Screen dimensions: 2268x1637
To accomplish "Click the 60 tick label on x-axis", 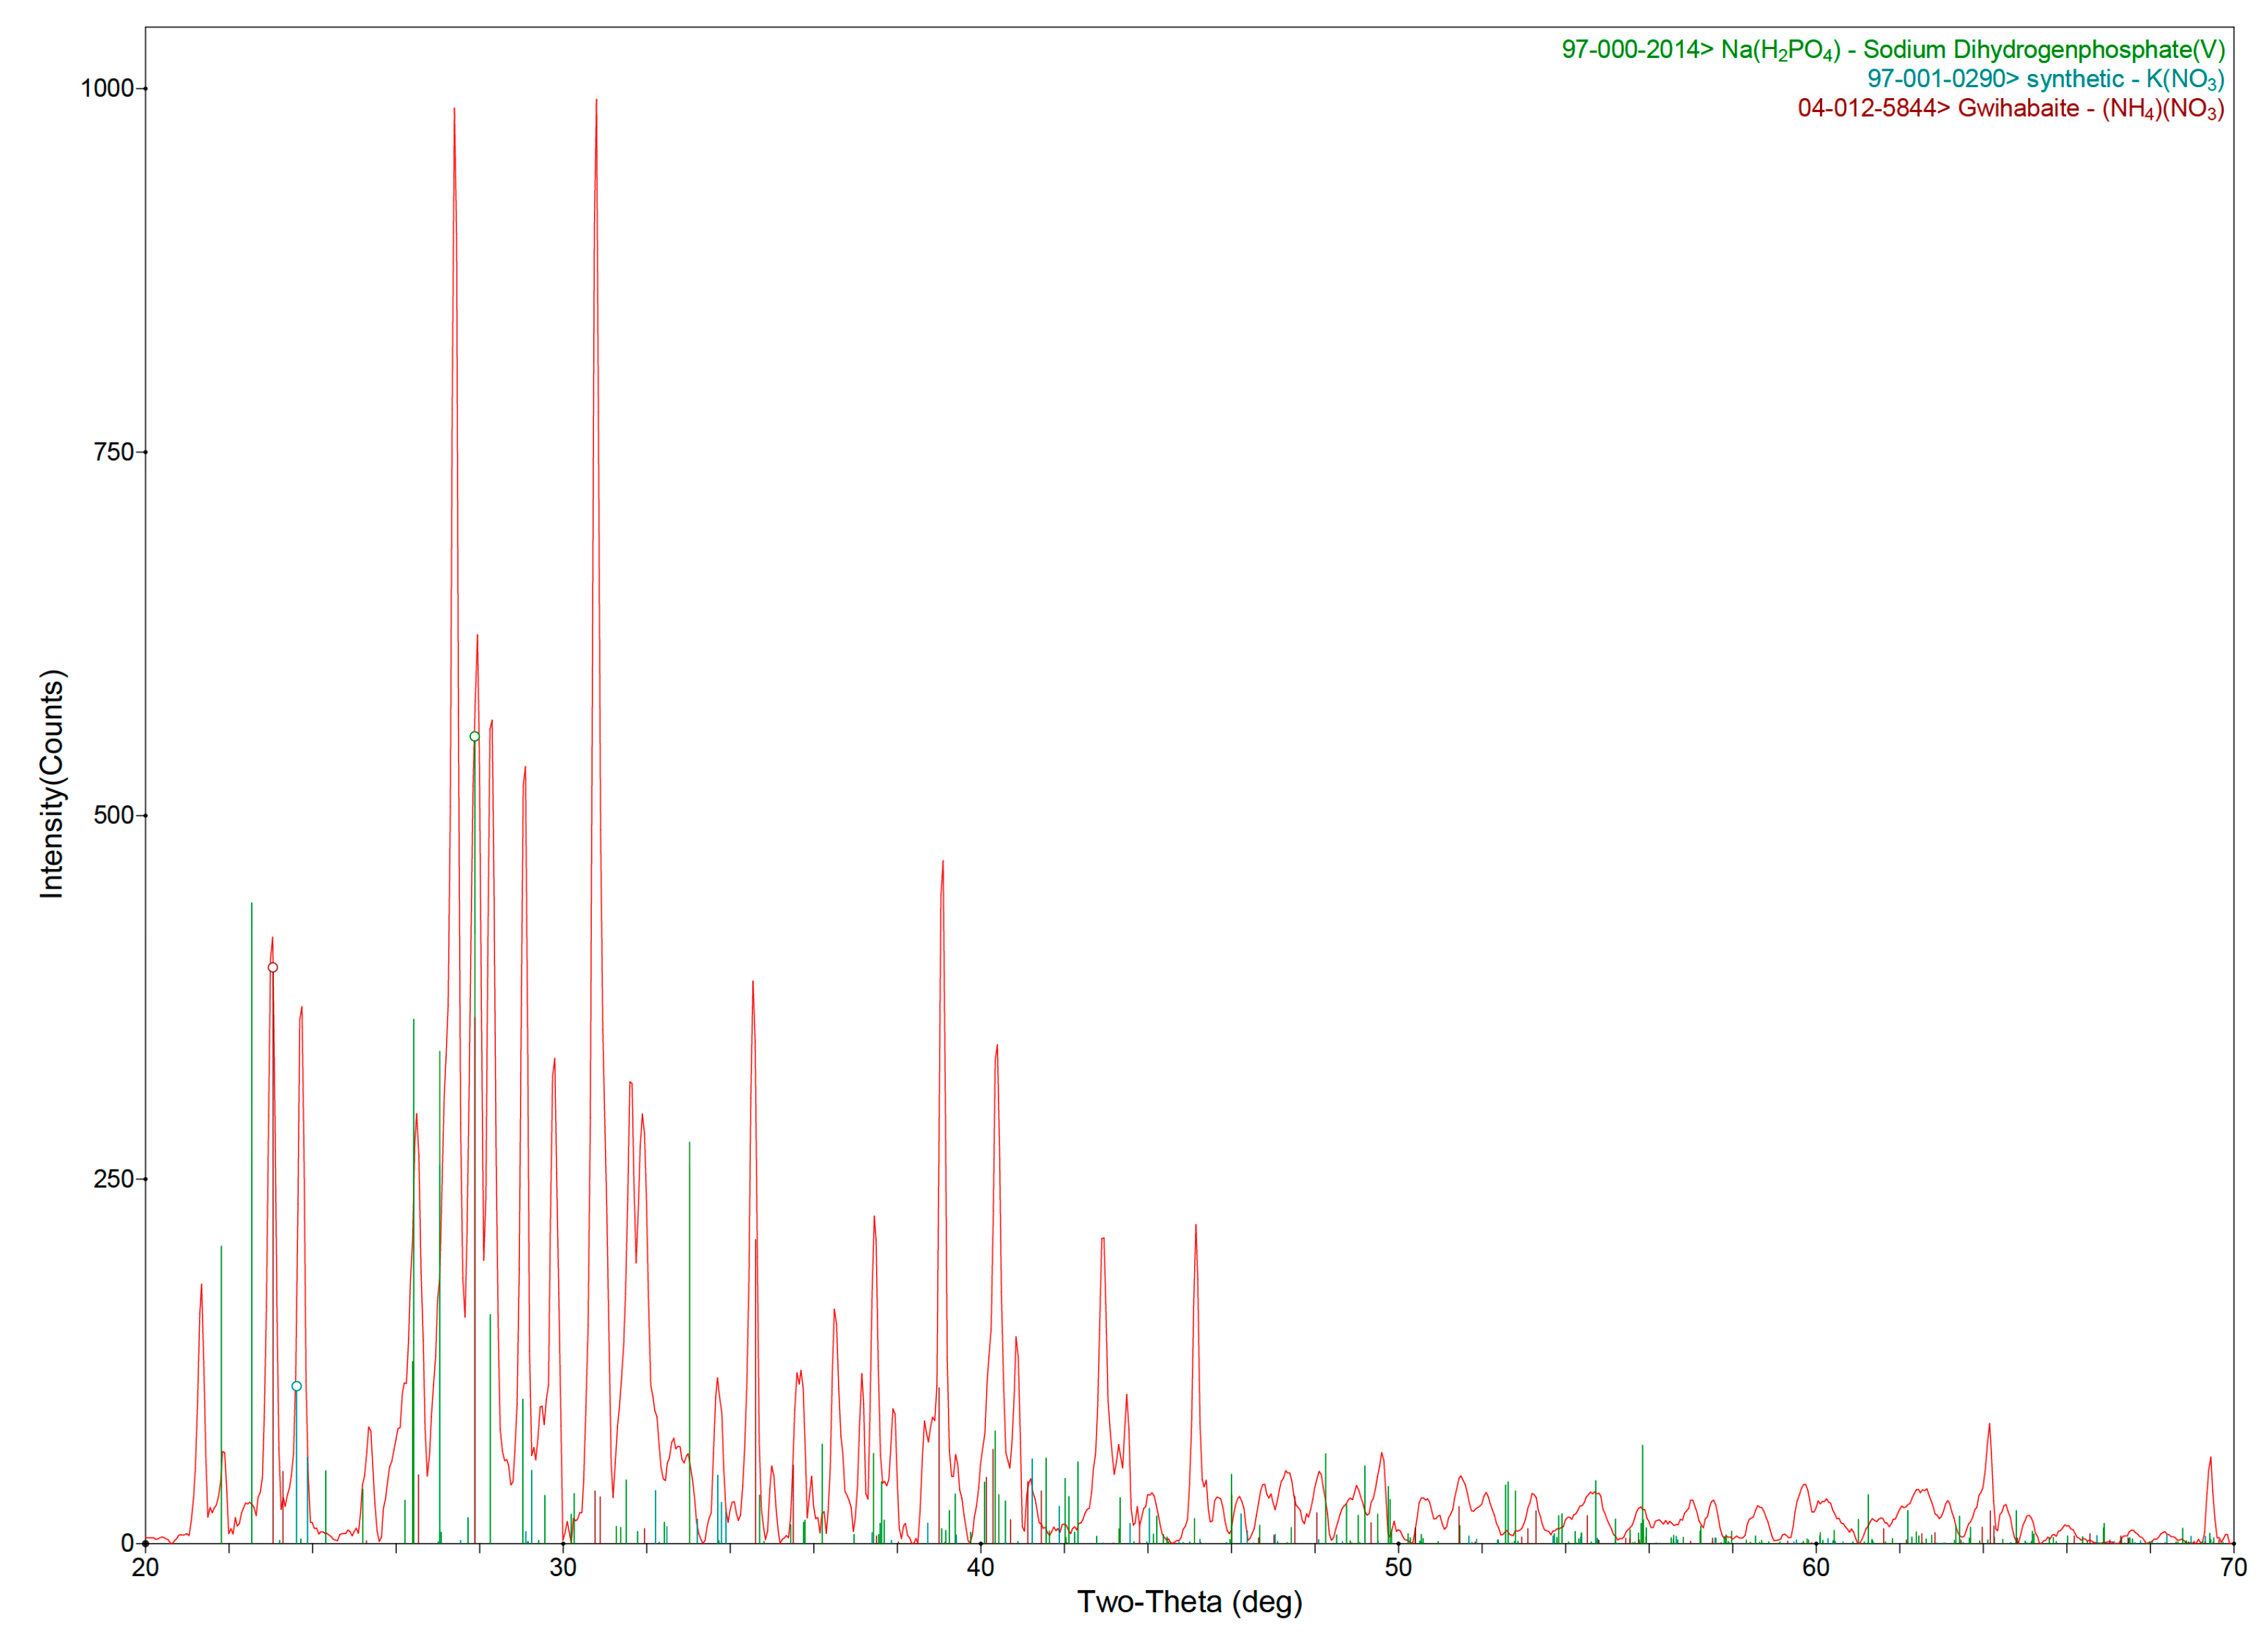I will (1816, 1567).
